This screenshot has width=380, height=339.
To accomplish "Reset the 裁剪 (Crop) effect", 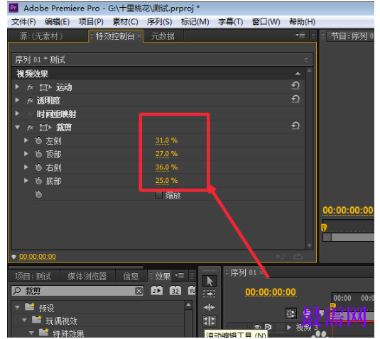I will [x=295, y=126].
